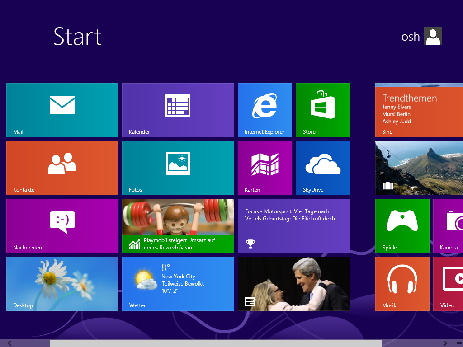This screenshot has width=463, height=347.
Task: Launch the Spiele Xbox games tile
Action: tap(402, 225)
